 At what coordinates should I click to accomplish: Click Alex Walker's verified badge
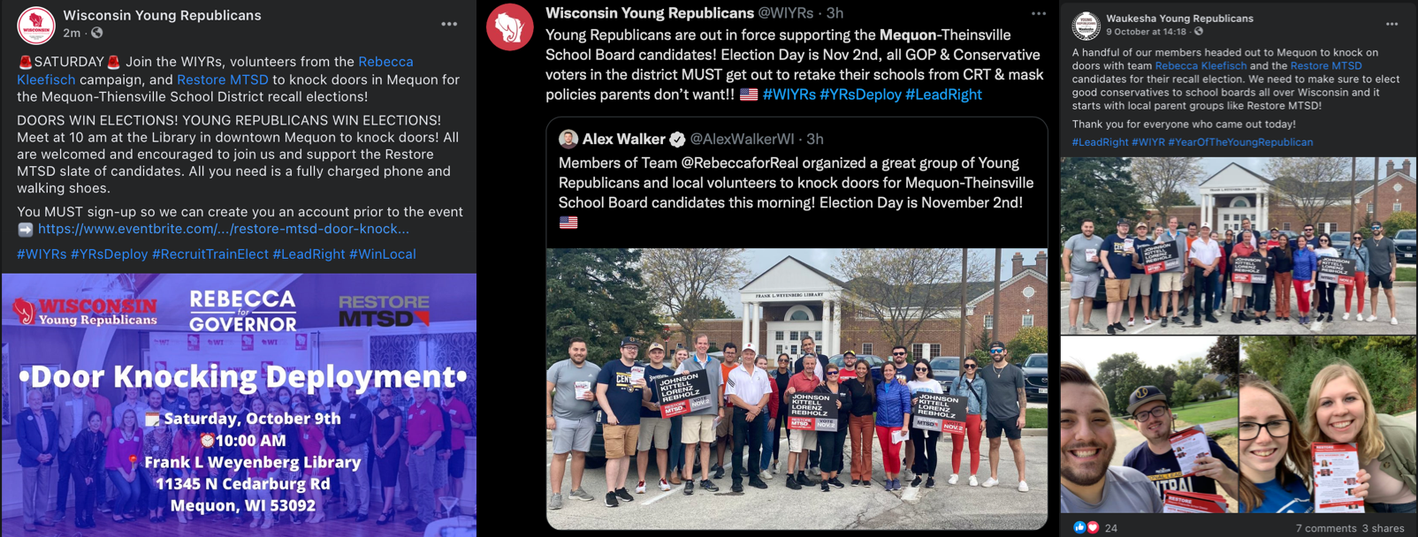point(677,139)
